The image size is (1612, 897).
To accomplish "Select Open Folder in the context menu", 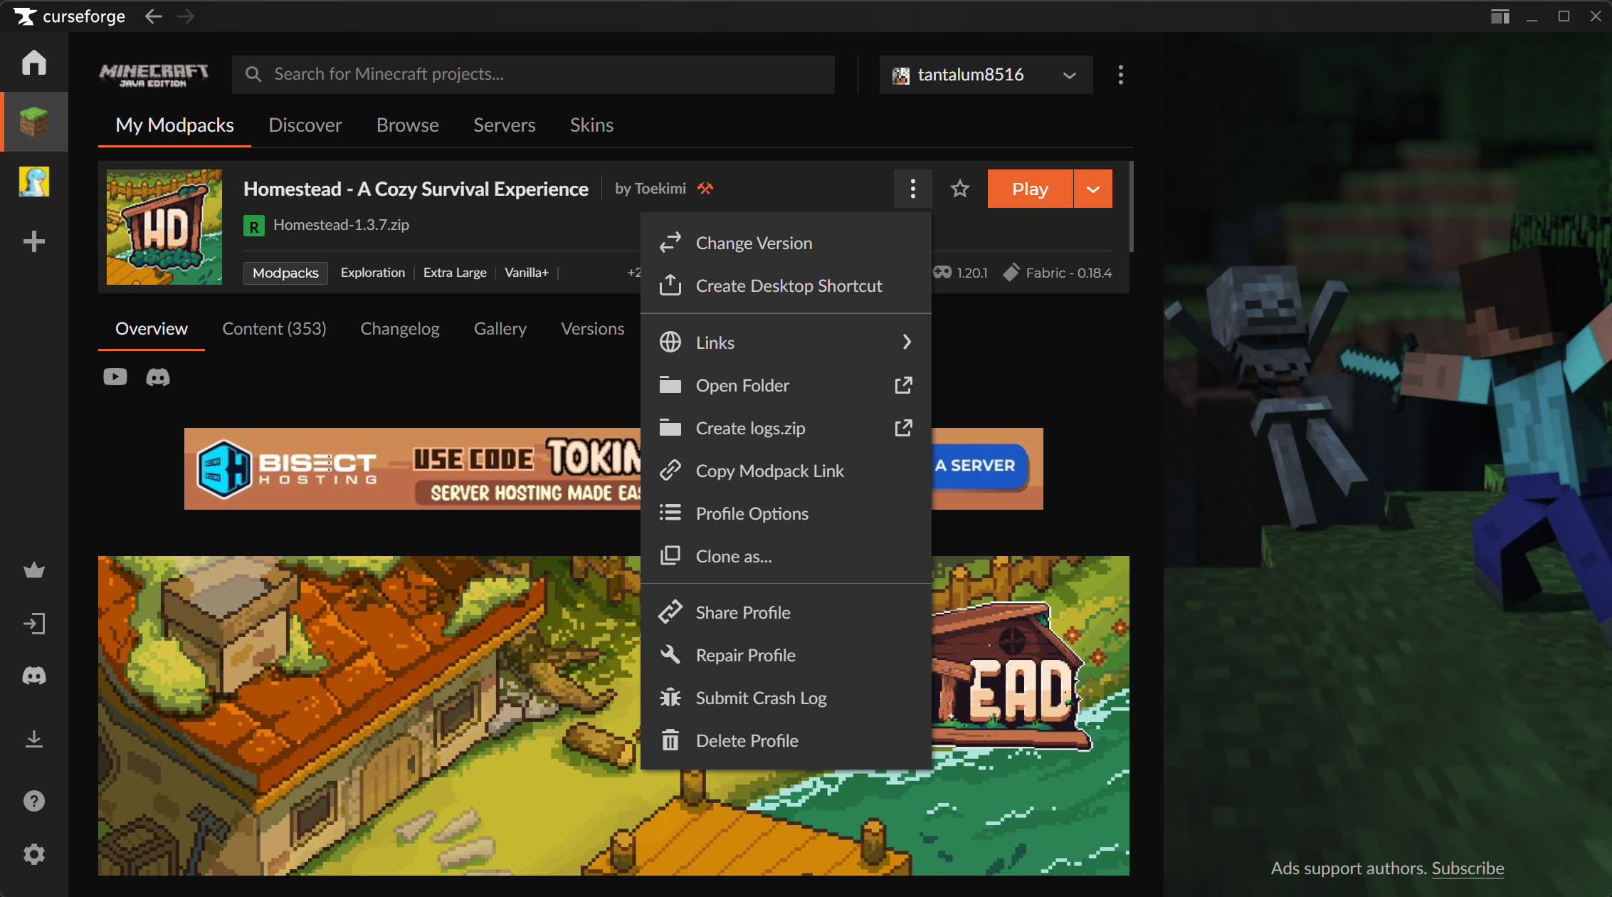I will [x=786, y=385].
